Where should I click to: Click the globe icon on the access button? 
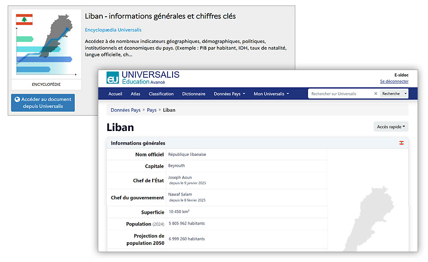pyautogui.click(x=17, y=100)
